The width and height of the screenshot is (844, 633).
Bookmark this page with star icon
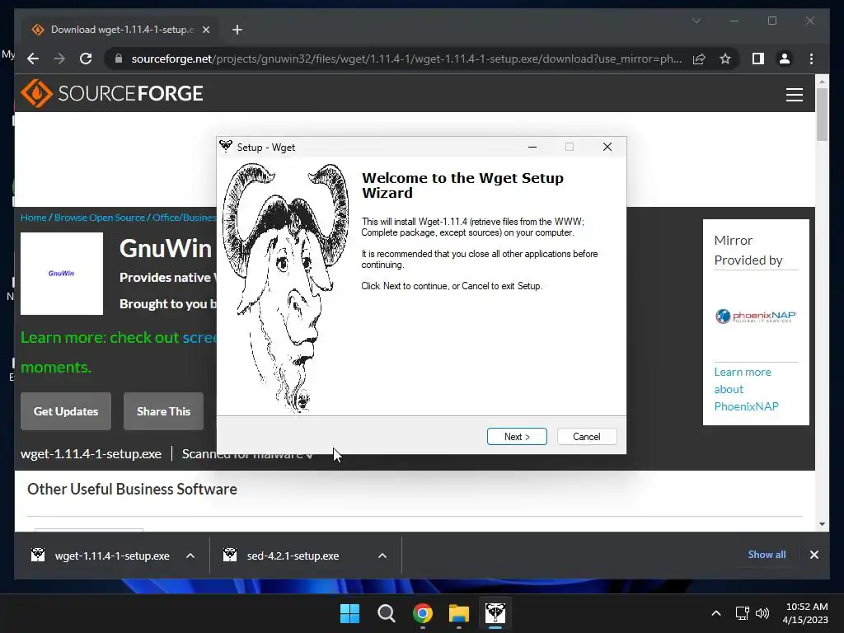[x=725, y=59]
